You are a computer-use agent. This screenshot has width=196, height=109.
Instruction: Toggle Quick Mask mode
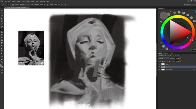pos(2,70)
